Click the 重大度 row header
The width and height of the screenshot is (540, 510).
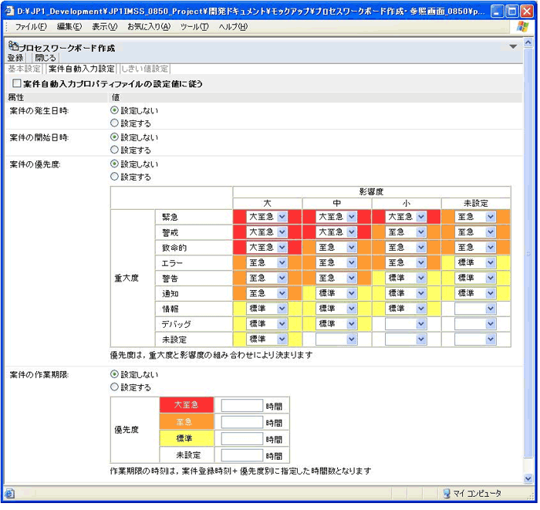[x=133, y=279]
